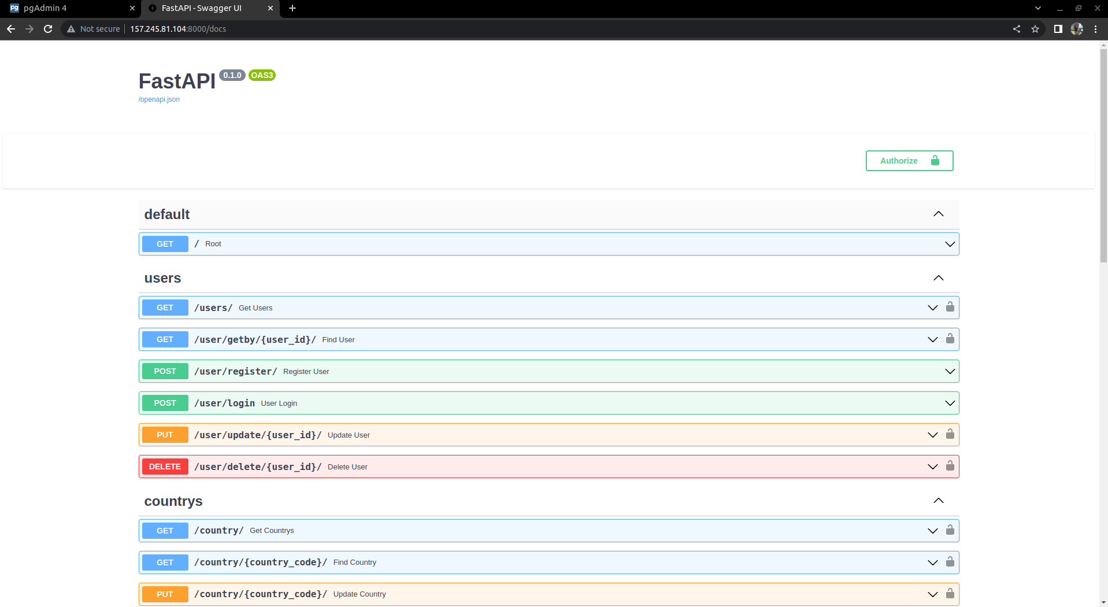Open the /openapi.json link
This screenshot has height=607, width=1108.
(159, 99)
